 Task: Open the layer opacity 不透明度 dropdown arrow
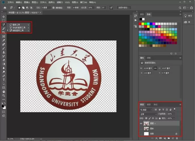coord(174,114)
